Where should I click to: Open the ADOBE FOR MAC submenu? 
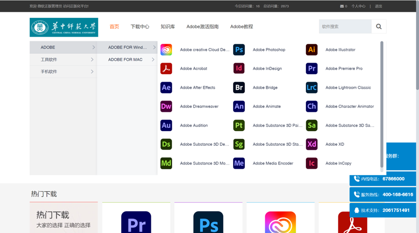click(x=127, y=60)
